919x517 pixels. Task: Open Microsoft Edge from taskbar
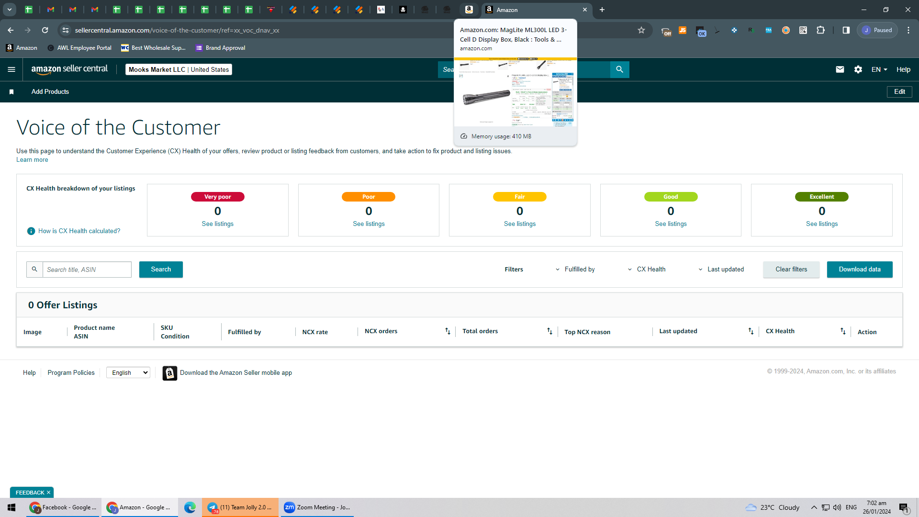[190, 507]
